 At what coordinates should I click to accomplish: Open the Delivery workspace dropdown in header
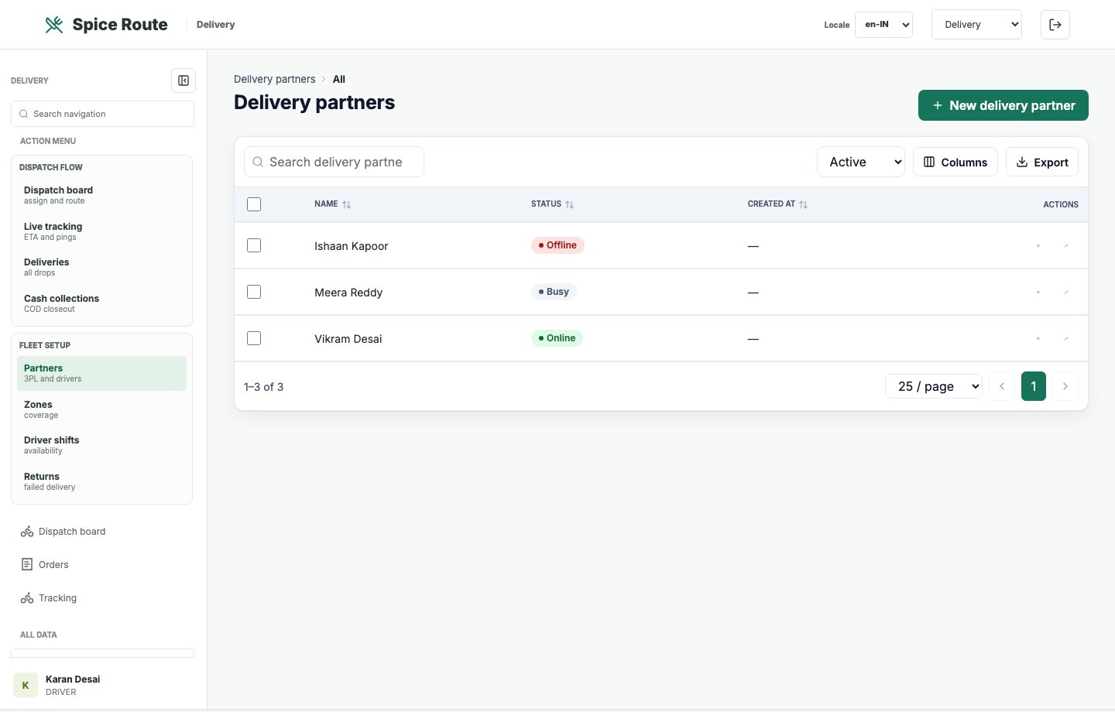click(x=976, y=25)
